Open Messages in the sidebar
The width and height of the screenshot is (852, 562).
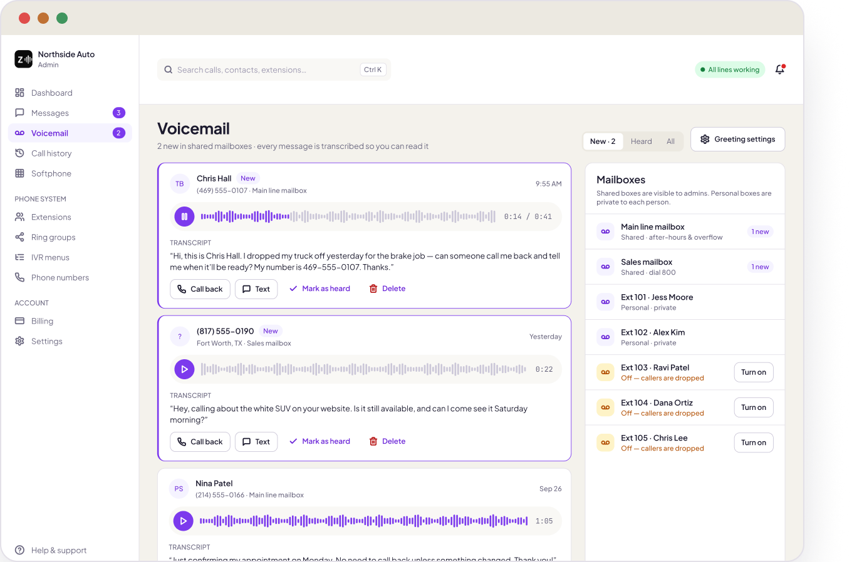(70, 113)
